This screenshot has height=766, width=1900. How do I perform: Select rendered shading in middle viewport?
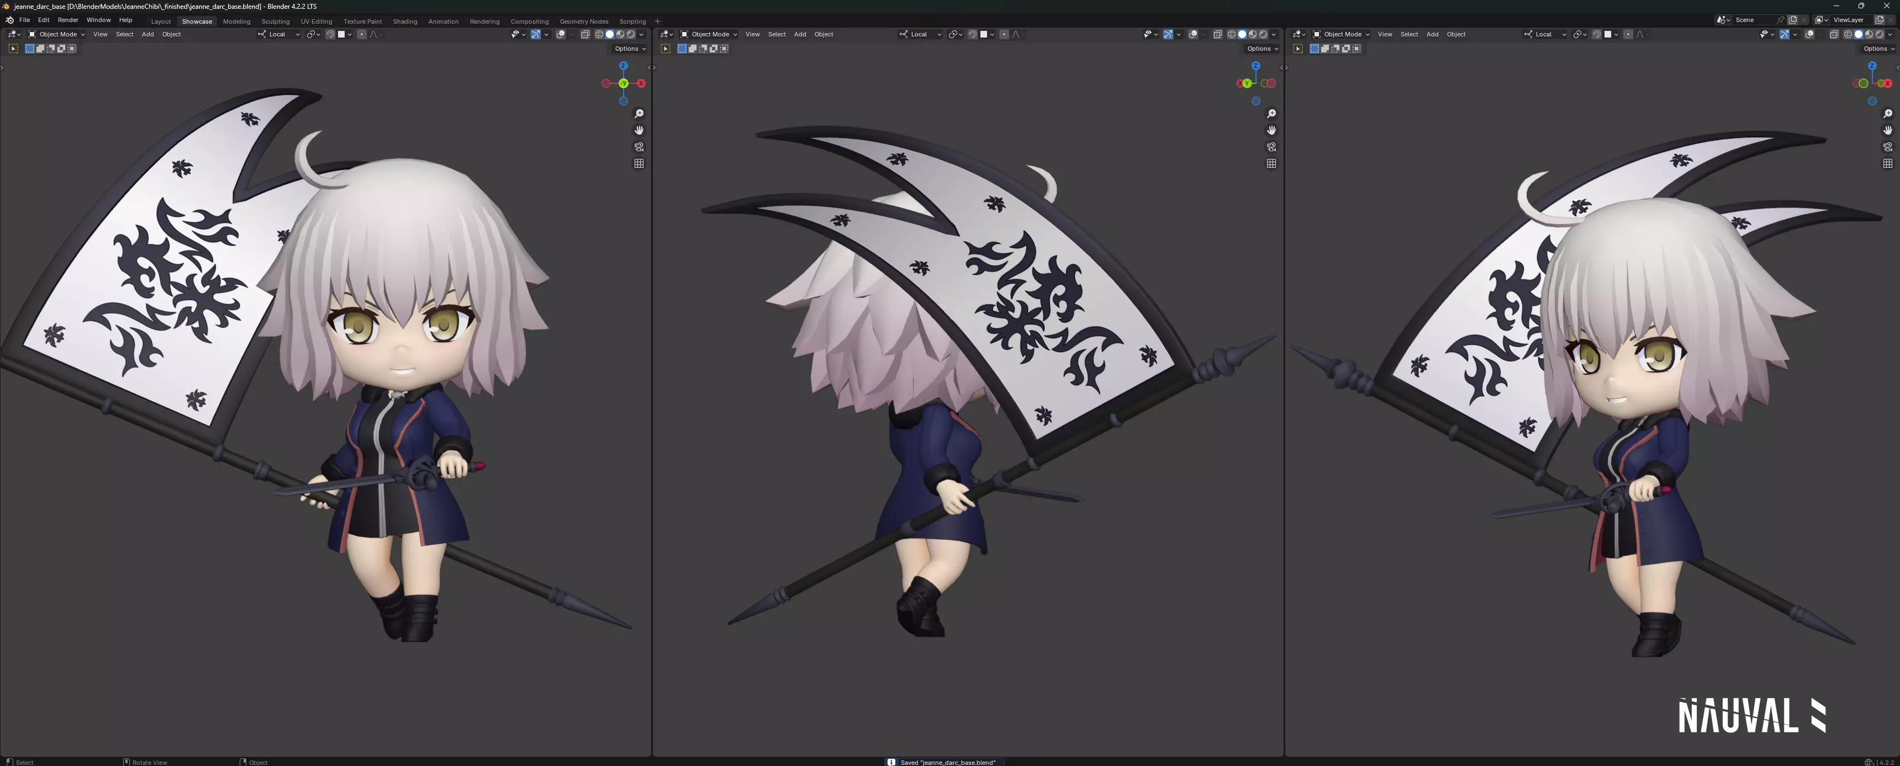(1264, 35)
